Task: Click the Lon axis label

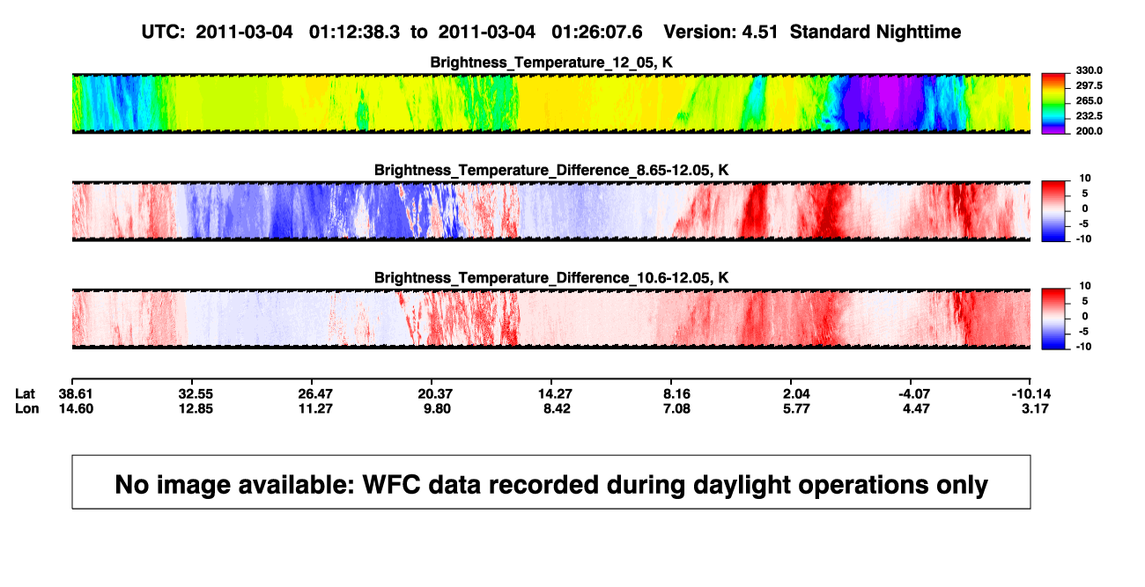Action: [26, 408]
